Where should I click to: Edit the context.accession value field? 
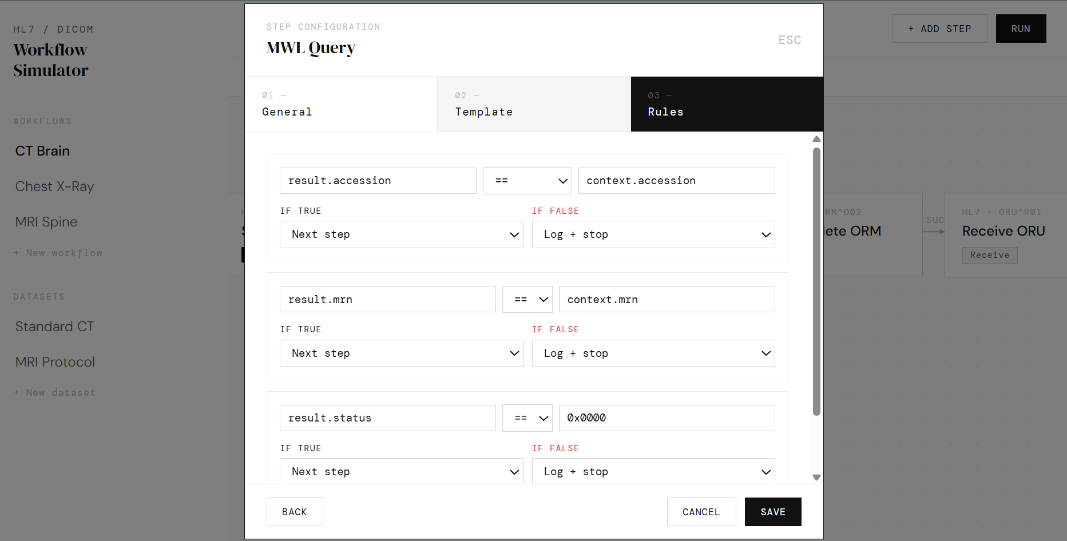676,180
